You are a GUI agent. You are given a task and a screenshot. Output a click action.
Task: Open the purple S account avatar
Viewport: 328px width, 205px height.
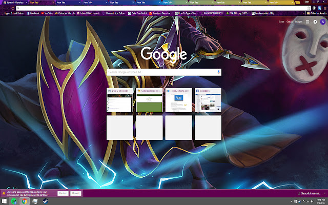[x=323, y=22]
